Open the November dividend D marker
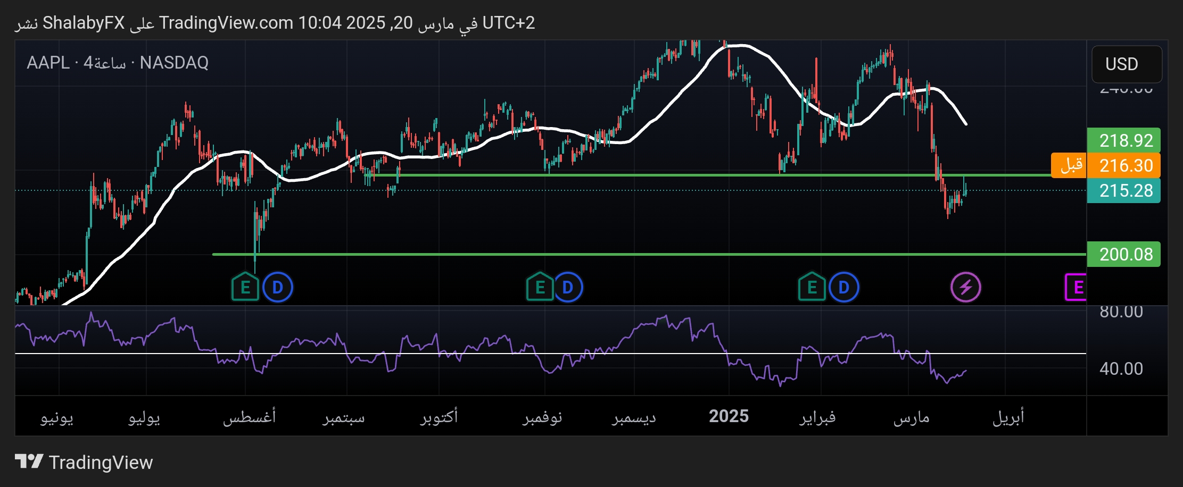Image resolution: width=1183 pixels, height=487 pixels. click(568, 287)
